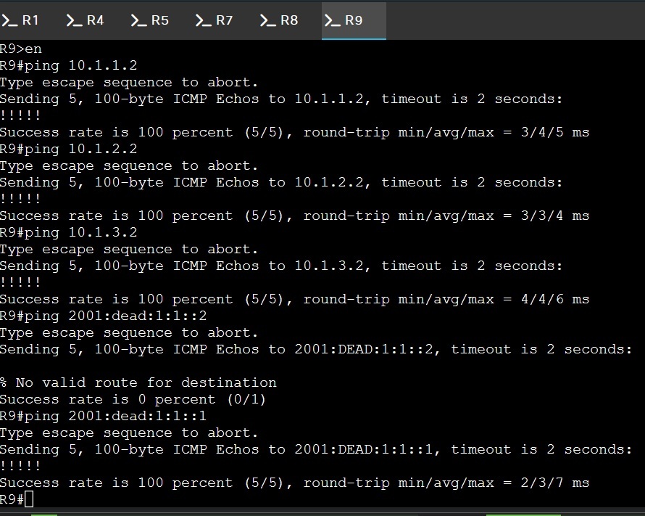Select the active R9 tab
The height and width of the screenshot is (516, 645).
coord(354,20)
